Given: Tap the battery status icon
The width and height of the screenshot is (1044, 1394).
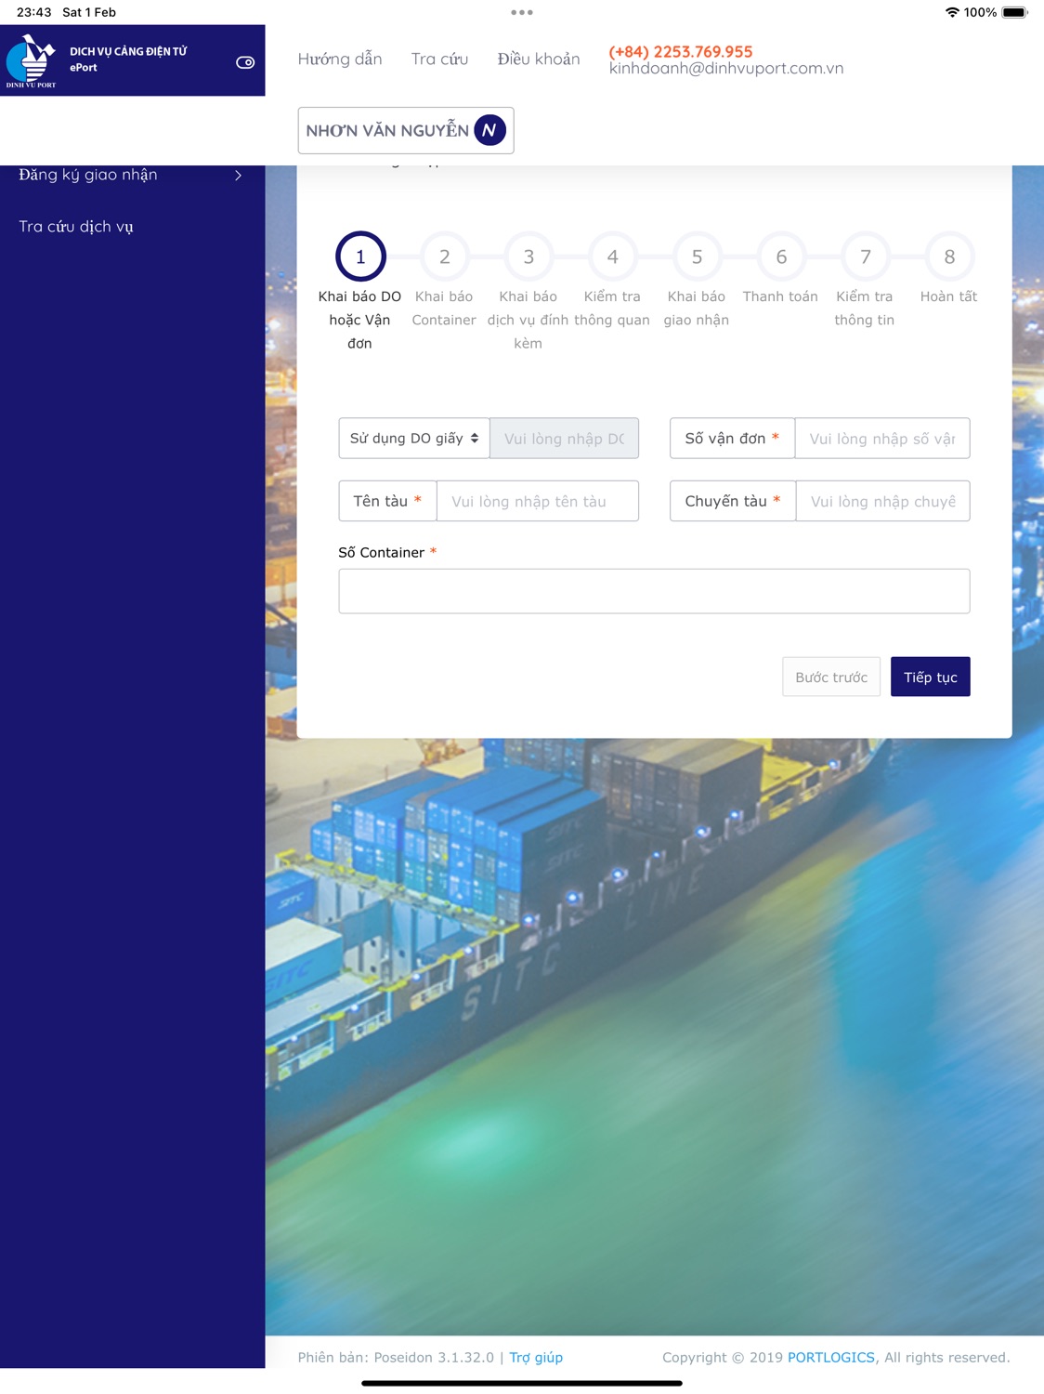Looking at the screenshot, I should 1014,12.
